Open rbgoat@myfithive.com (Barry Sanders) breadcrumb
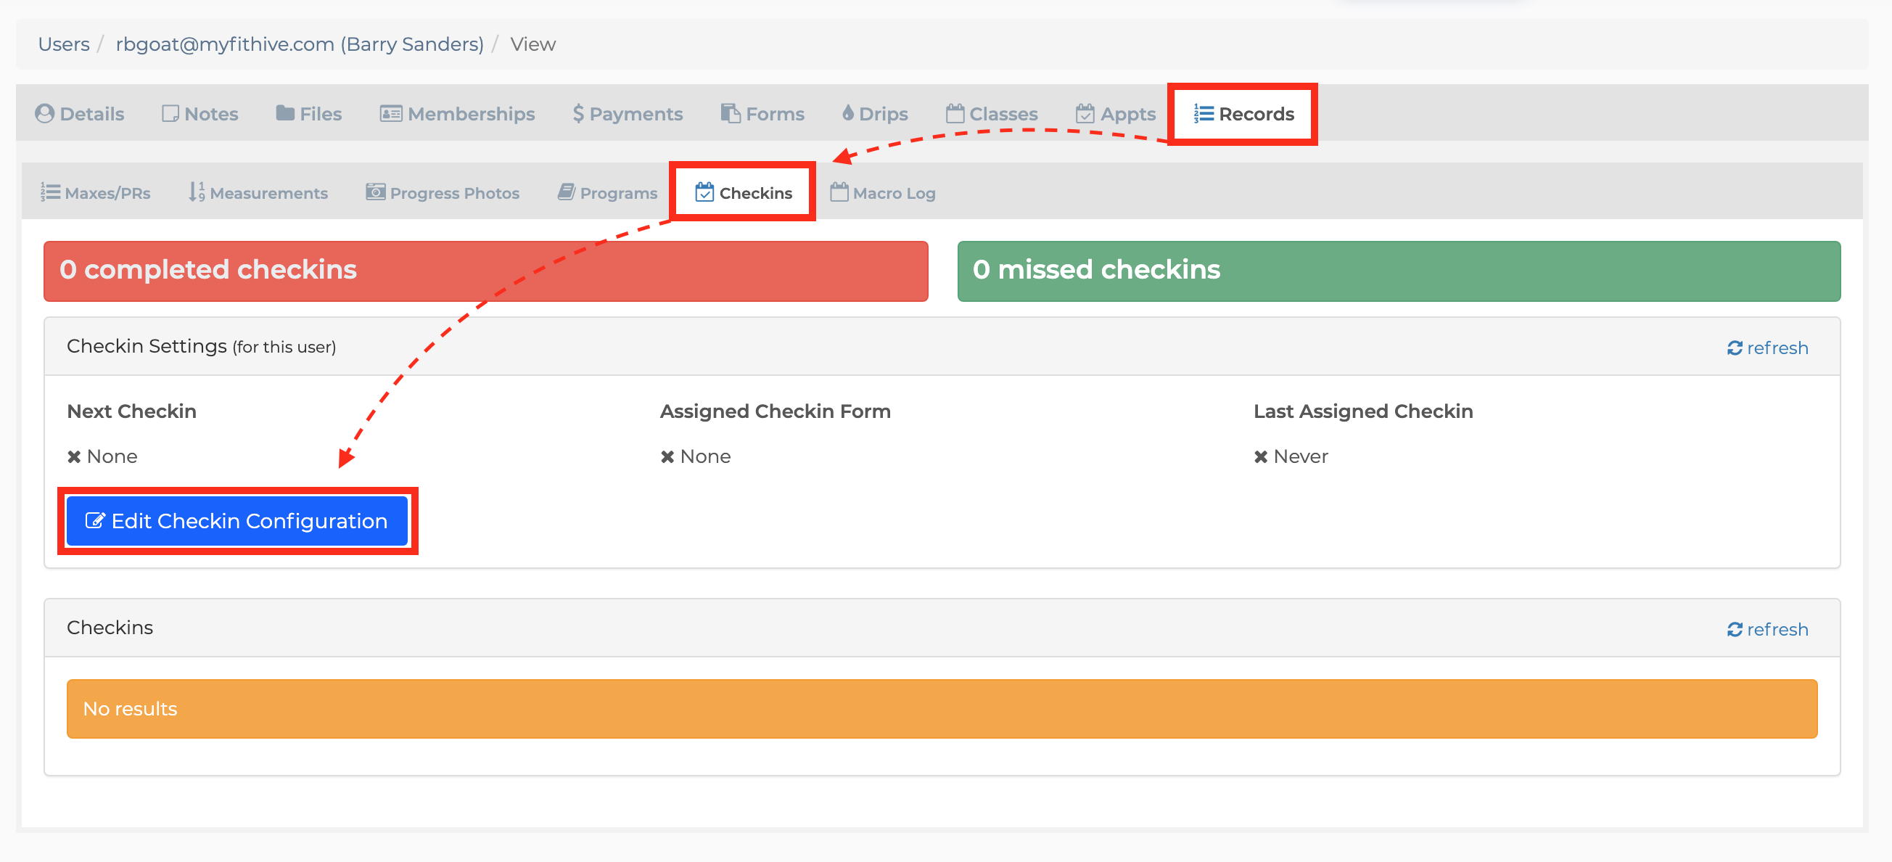1892x862 pixels. [x=300, y=44]
